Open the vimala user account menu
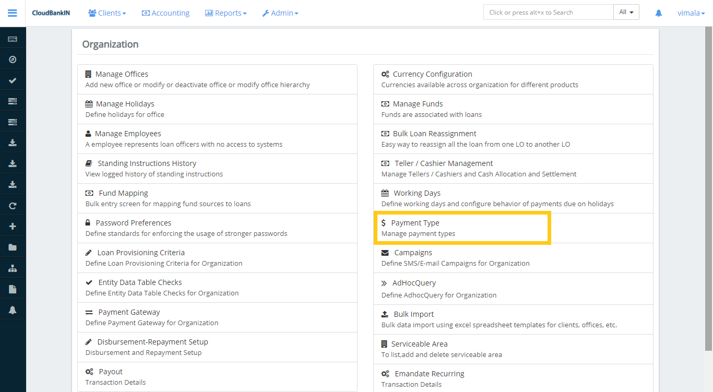Screen dimensions: 713x392 691,13
